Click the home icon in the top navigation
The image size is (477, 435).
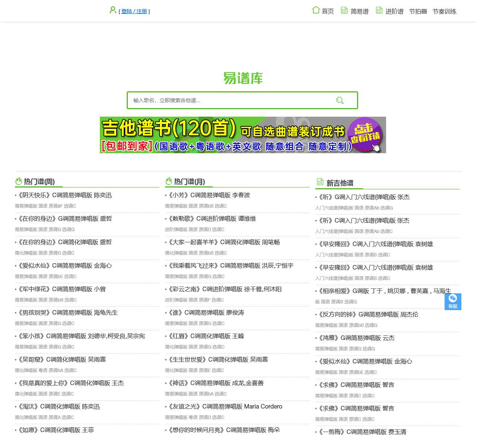(x=316, y=10)
